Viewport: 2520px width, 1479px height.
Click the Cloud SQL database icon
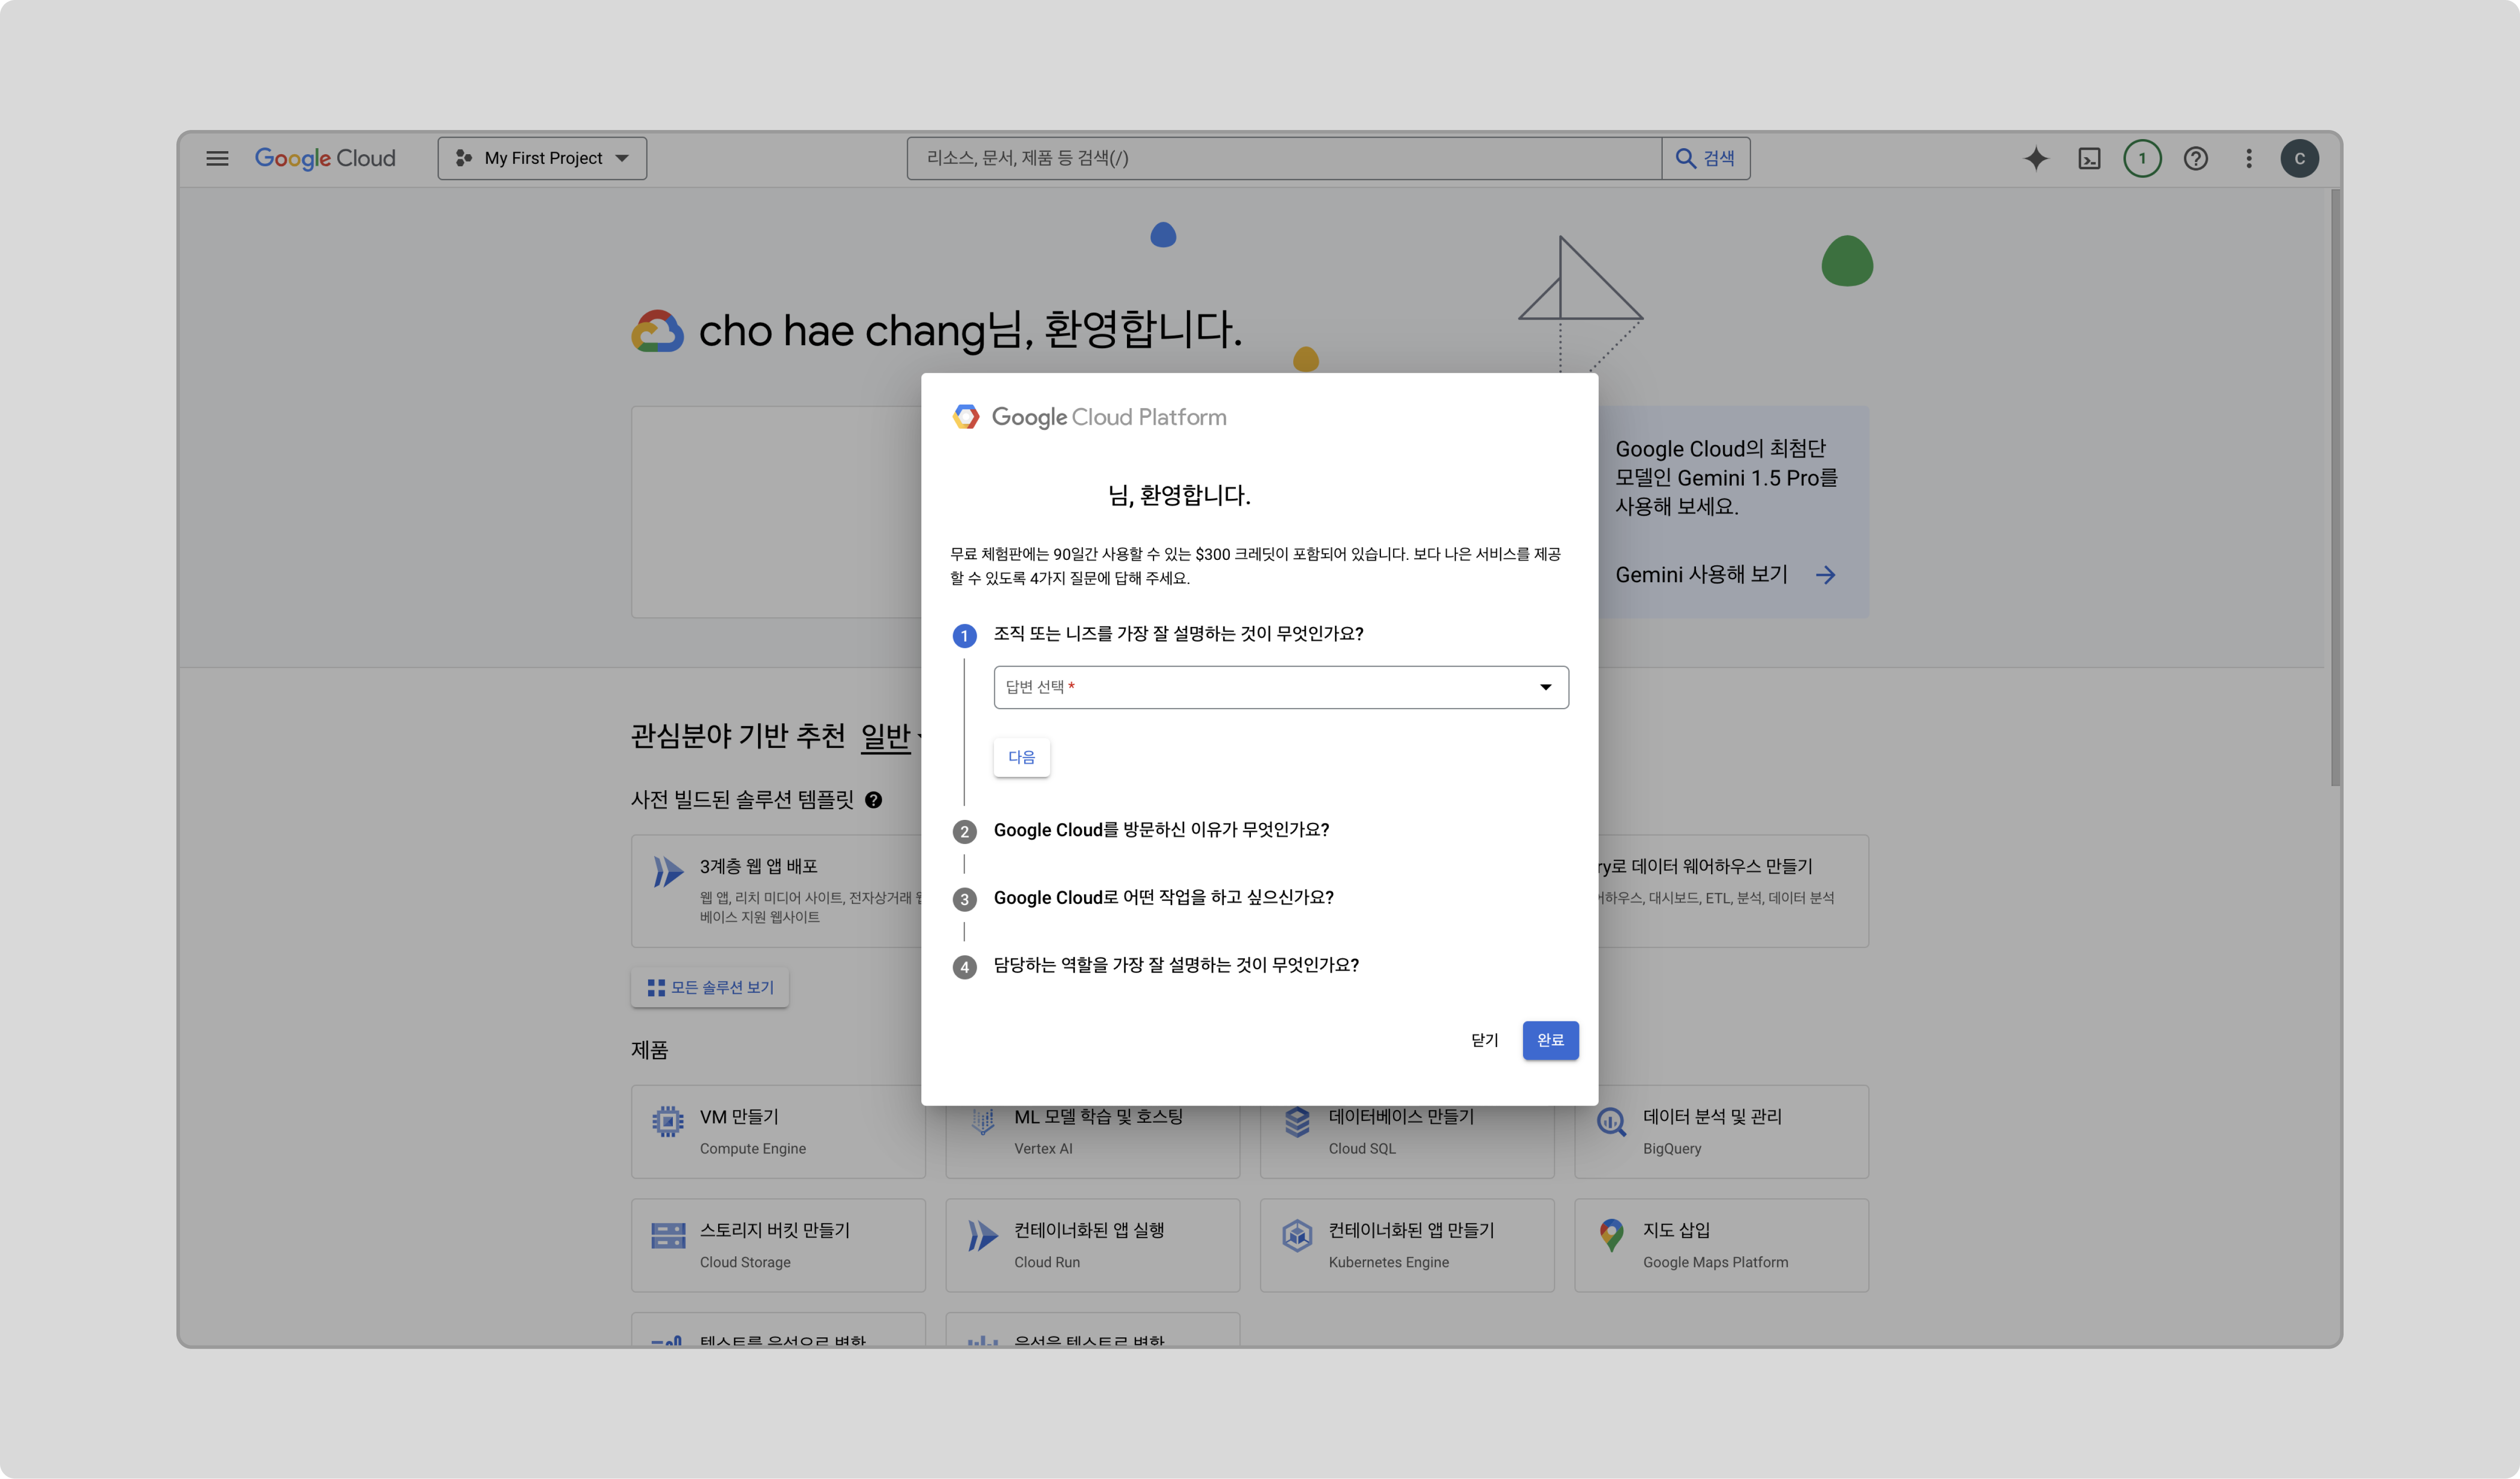[x=1297, y=1122]
